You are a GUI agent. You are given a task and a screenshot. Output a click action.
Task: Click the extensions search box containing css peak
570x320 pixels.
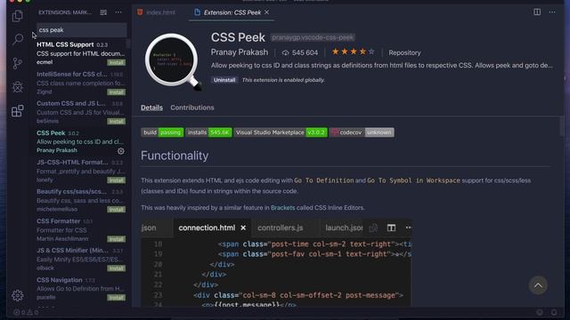(82, 29)
